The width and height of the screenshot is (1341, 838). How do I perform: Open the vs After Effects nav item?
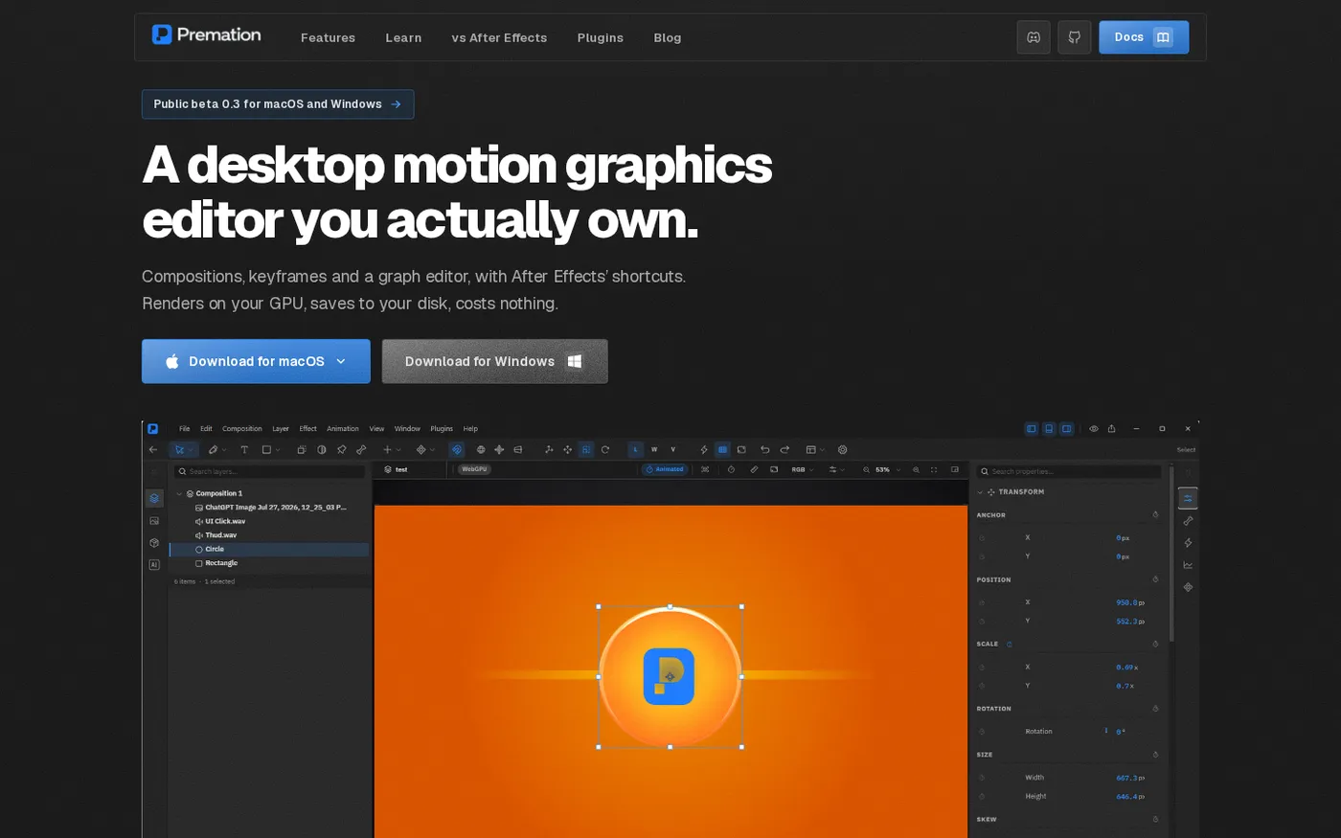tap(499, 37)
